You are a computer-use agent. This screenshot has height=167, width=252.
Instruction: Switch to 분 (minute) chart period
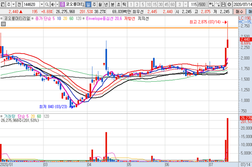113,5
